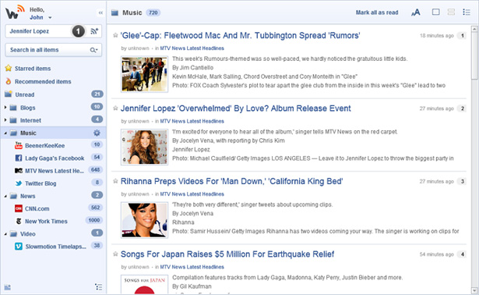Open Songs For Japan article headline
This screenshot has width=479, height=295.
pos(227,254)
